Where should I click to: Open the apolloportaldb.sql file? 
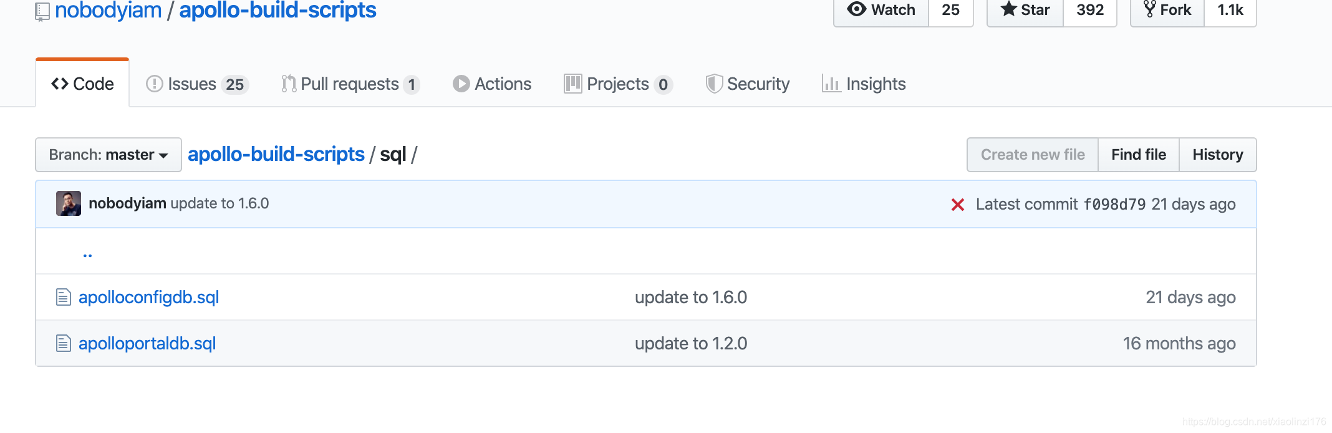(147, 344)
